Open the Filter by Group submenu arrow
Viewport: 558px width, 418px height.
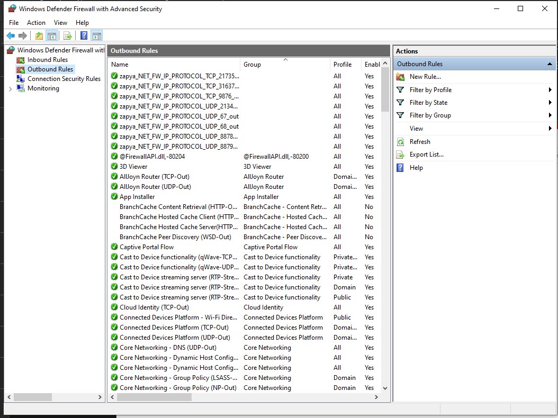550,115
